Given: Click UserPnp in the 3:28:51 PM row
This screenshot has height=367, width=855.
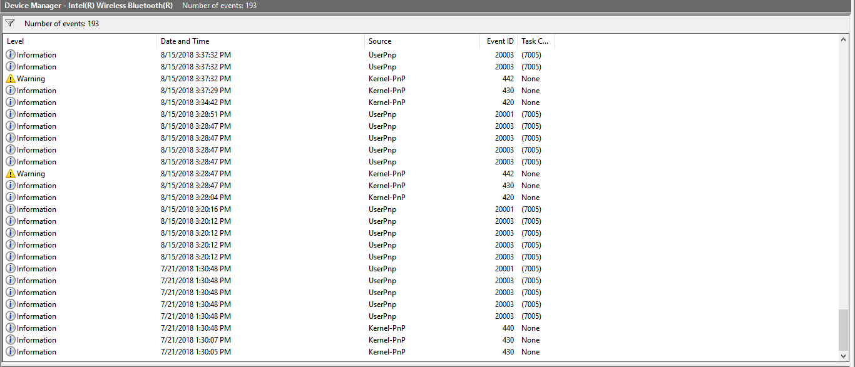Looking at the screenshot, I should [382, 114].
